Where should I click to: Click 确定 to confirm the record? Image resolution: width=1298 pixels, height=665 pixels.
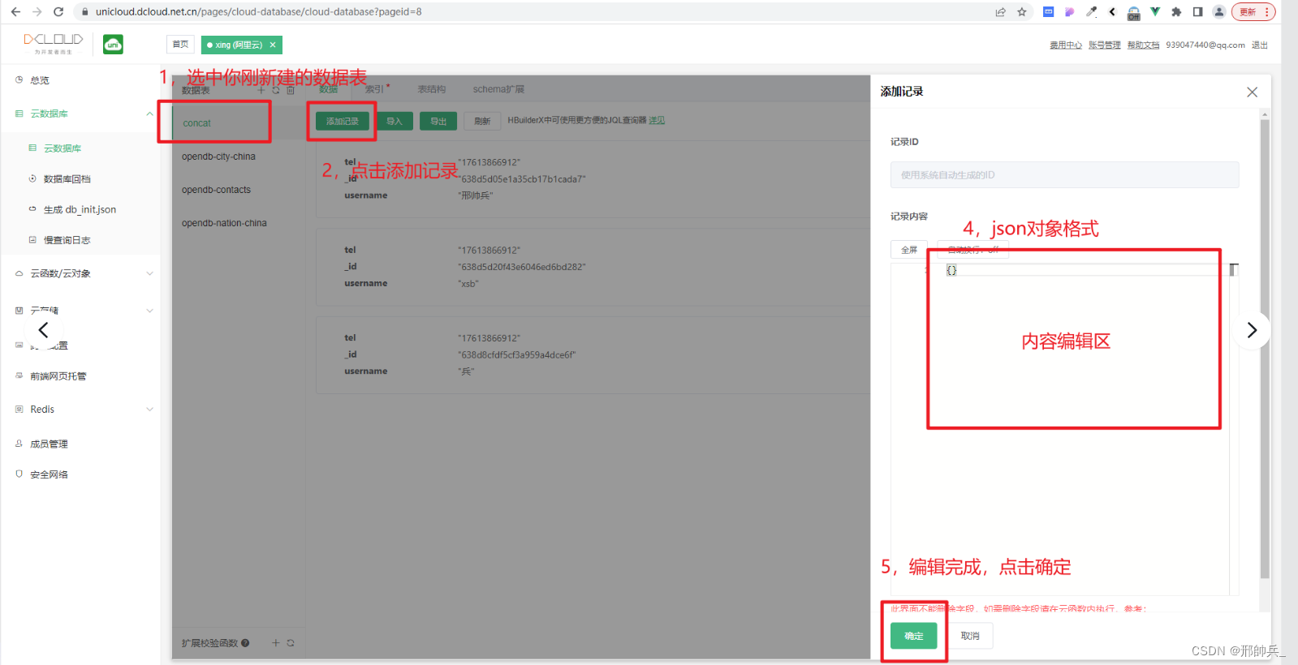click(914, 636)
